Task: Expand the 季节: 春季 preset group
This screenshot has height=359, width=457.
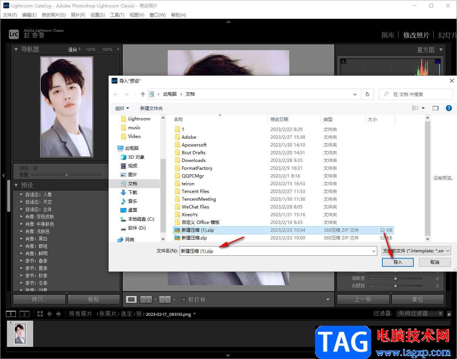Action: coord(21,261)
